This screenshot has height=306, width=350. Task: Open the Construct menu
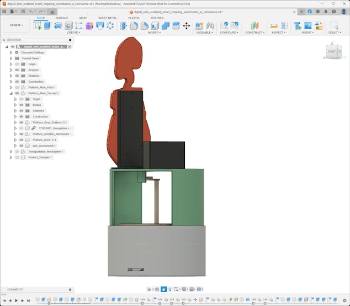[254, 33]
